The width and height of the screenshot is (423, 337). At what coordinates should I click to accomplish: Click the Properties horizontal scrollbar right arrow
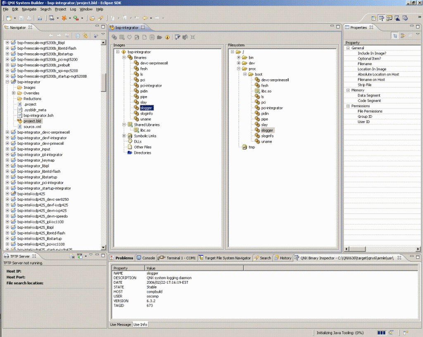[418, 249]
